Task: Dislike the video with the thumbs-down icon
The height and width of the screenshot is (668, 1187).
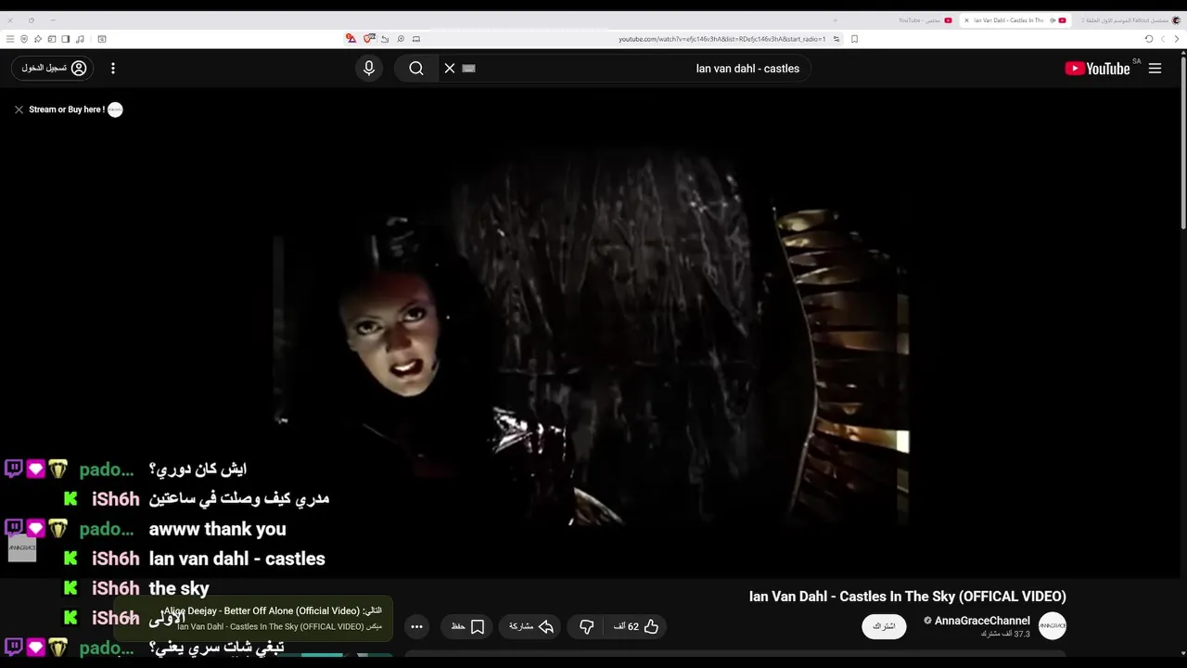Action: click(x=586, y=626)
